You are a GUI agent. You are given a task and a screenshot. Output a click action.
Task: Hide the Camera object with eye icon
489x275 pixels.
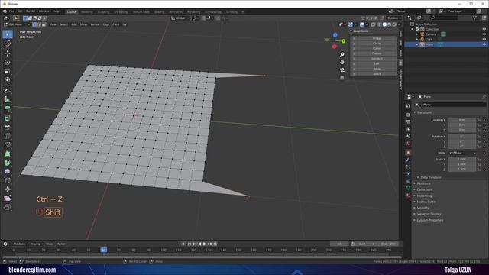pos(484,34)
